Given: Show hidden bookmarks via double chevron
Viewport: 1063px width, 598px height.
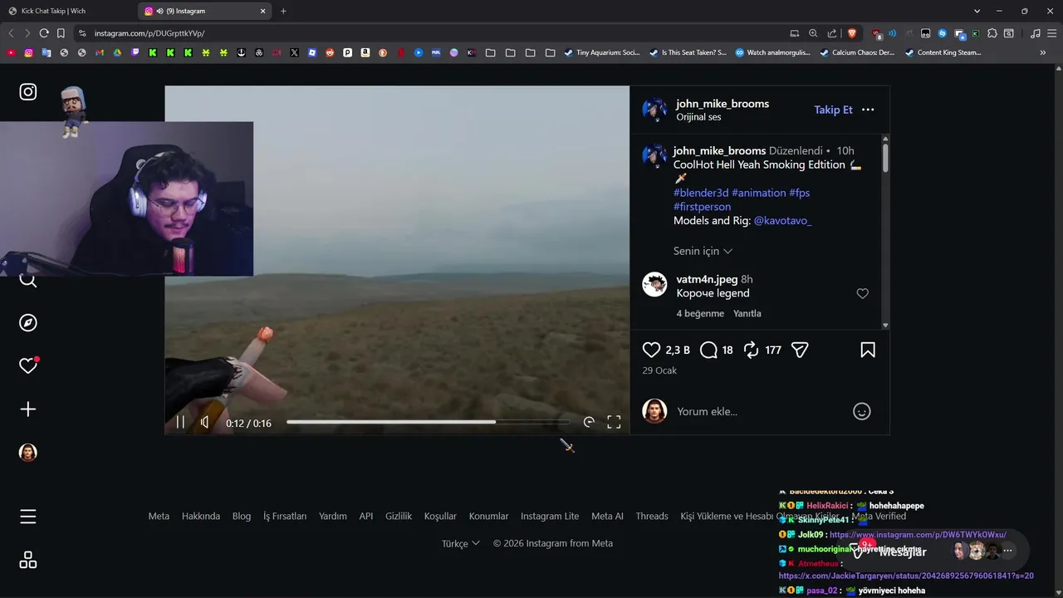Looking at the screenshot, I should (1043, 52).
